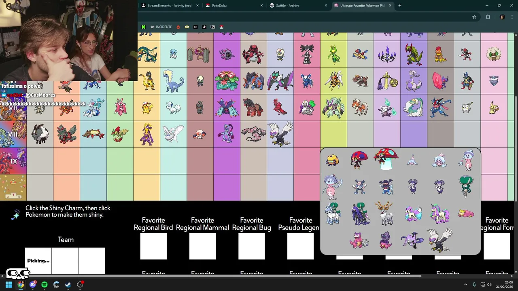This screenshot has height=291, width=518.
Task: Select Hatenna in the popup
Action: [412, 160]
